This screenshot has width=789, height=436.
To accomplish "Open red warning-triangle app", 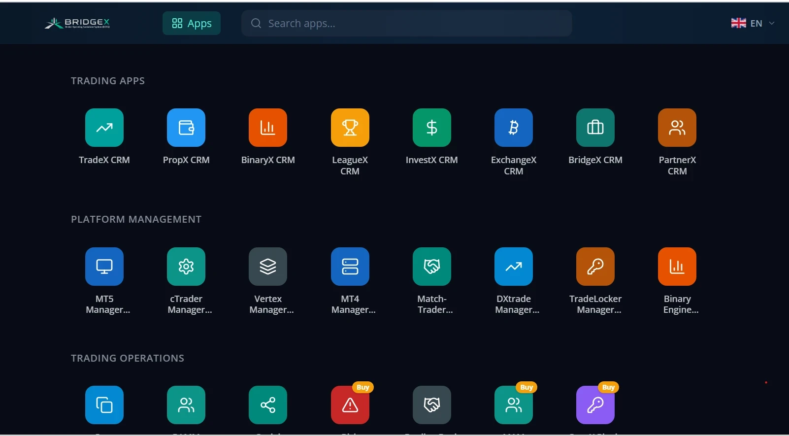I will (x=350, y=405).
